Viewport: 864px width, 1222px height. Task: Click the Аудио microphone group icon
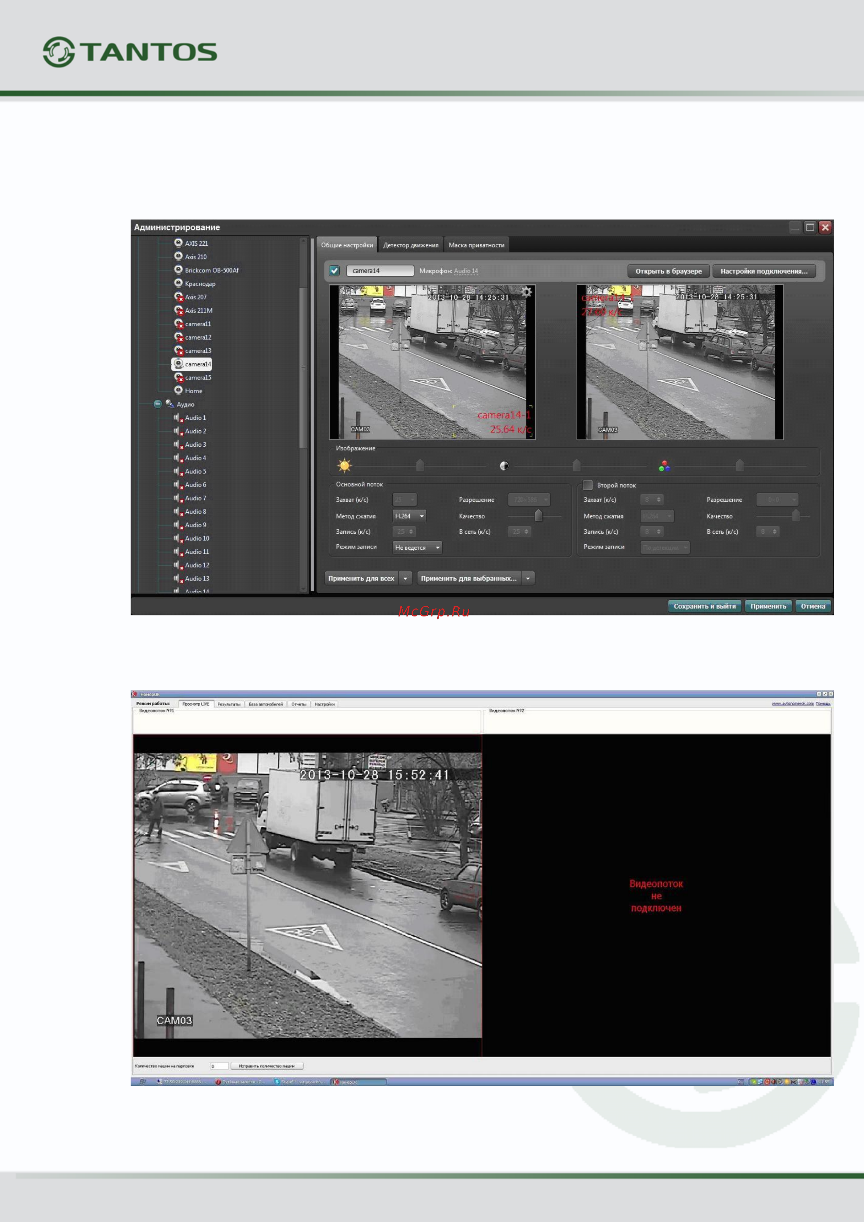point(170,404)
